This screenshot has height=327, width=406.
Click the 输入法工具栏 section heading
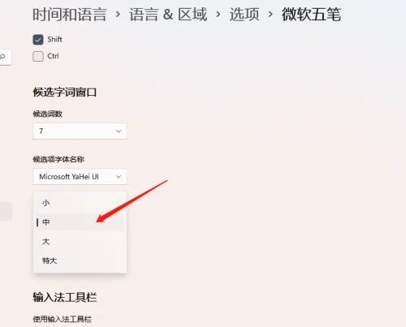[x=65, y=297]
